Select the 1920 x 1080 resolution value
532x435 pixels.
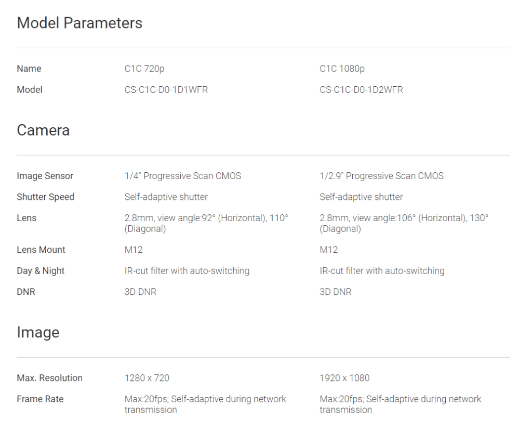coord(344,378)
